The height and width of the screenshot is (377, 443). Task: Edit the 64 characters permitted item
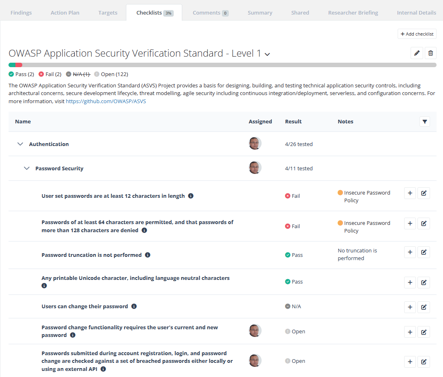click(424, 224)
